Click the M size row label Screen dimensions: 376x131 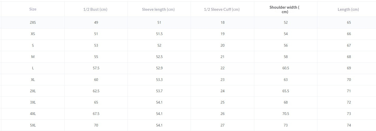point(33,57)
